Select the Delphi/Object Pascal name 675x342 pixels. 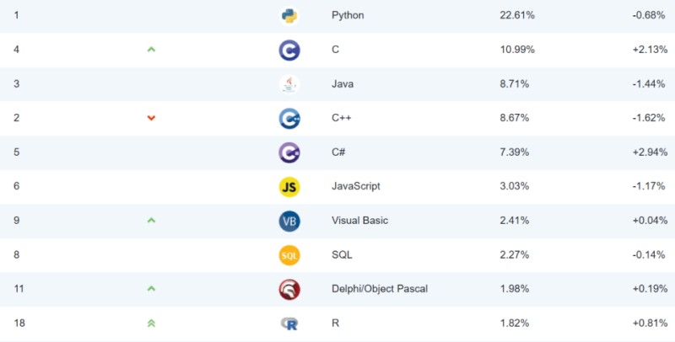coord(380,289)
